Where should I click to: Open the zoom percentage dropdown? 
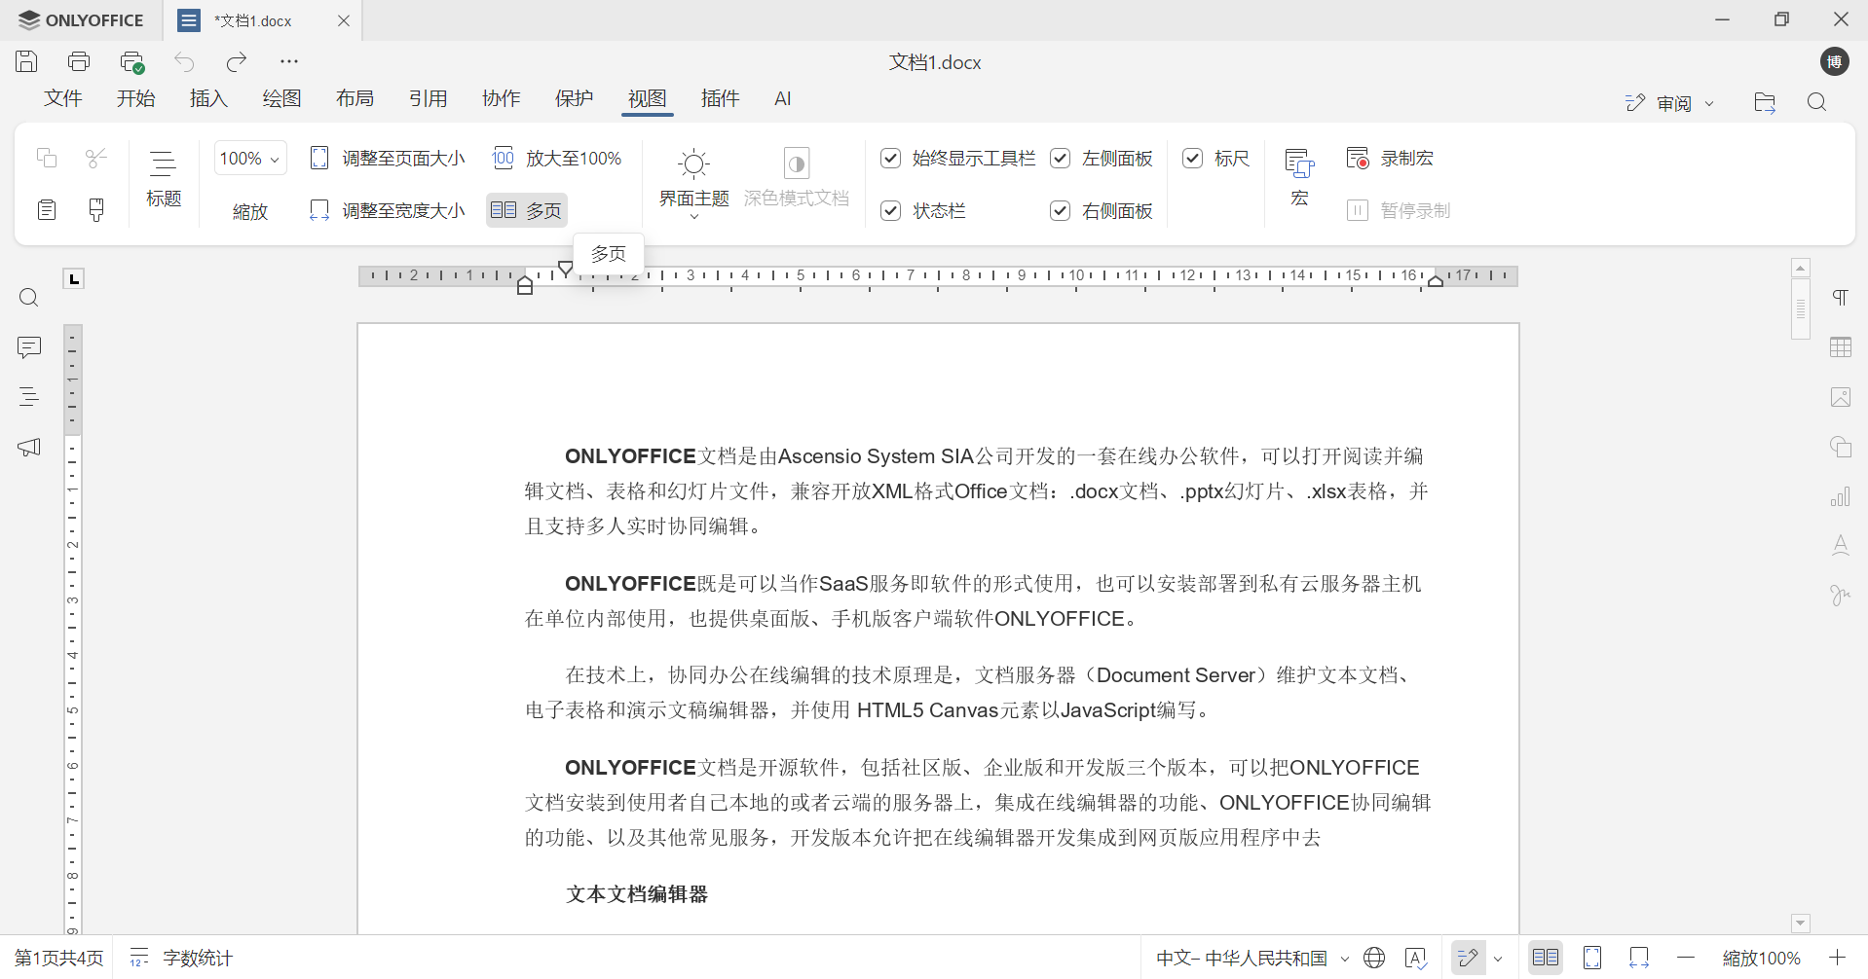click(x=274, y=158)
